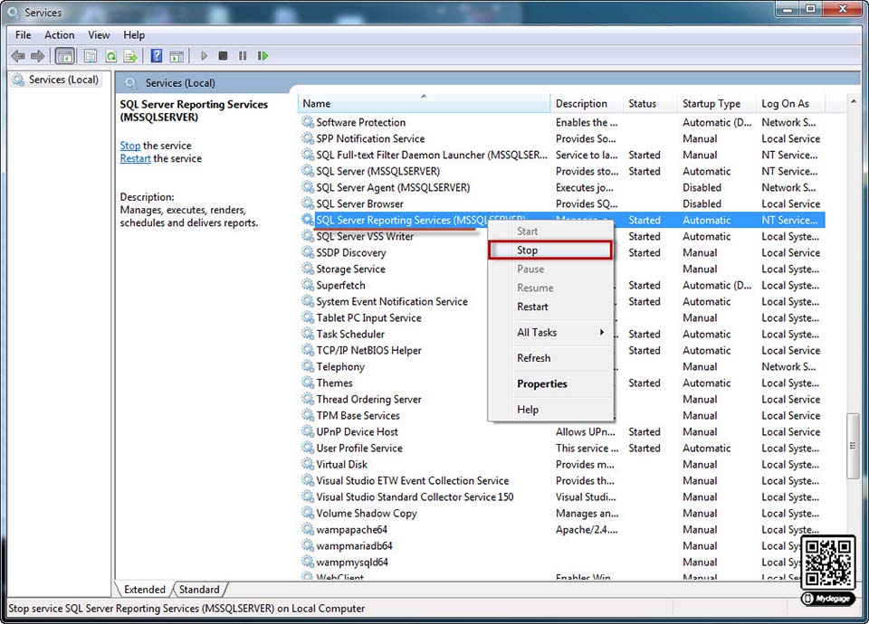
Task: Select the UPnP Device Host row
Action: click(561, 431)
